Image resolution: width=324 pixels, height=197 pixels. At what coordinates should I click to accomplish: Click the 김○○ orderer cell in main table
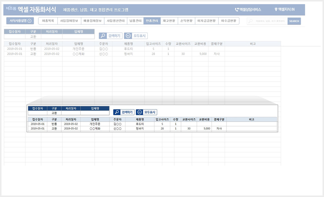click(x=103, y=49)
